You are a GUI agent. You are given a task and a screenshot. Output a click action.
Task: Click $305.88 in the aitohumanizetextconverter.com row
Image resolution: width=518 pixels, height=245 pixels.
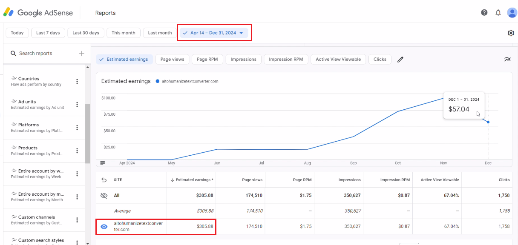pos(205,227)
